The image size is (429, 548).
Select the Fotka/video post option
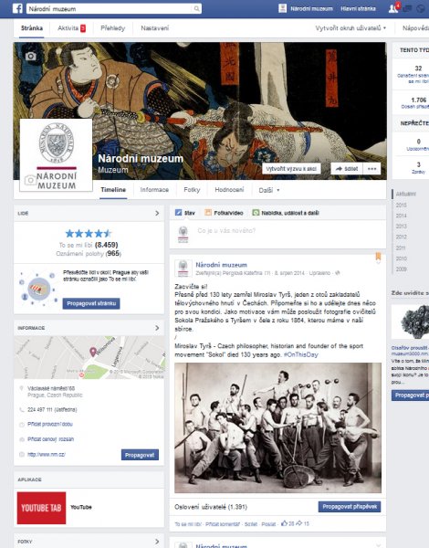coord(224,213)
